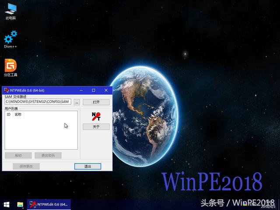Image resolution: width=280 pixels, height=210 pixels.
Task: Click the ID column header
Action: [9, 115]
